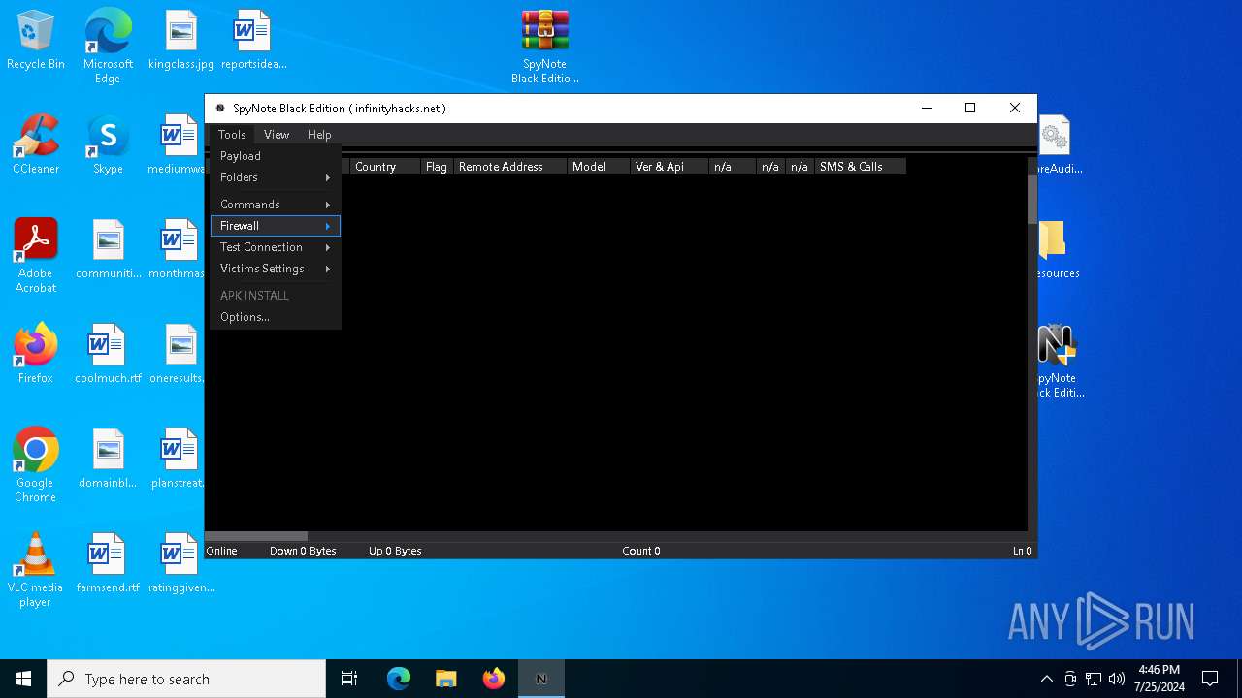This screenshot has height=698, width=1242.
Task: Click the SpyNote taskbar button
Action: [540, 679]
